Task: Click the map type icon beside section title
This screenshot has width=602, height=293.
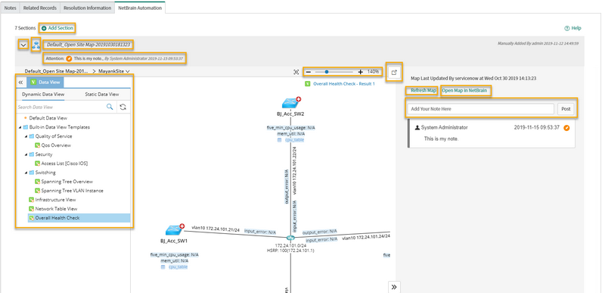Action: [x=36, y=45]
